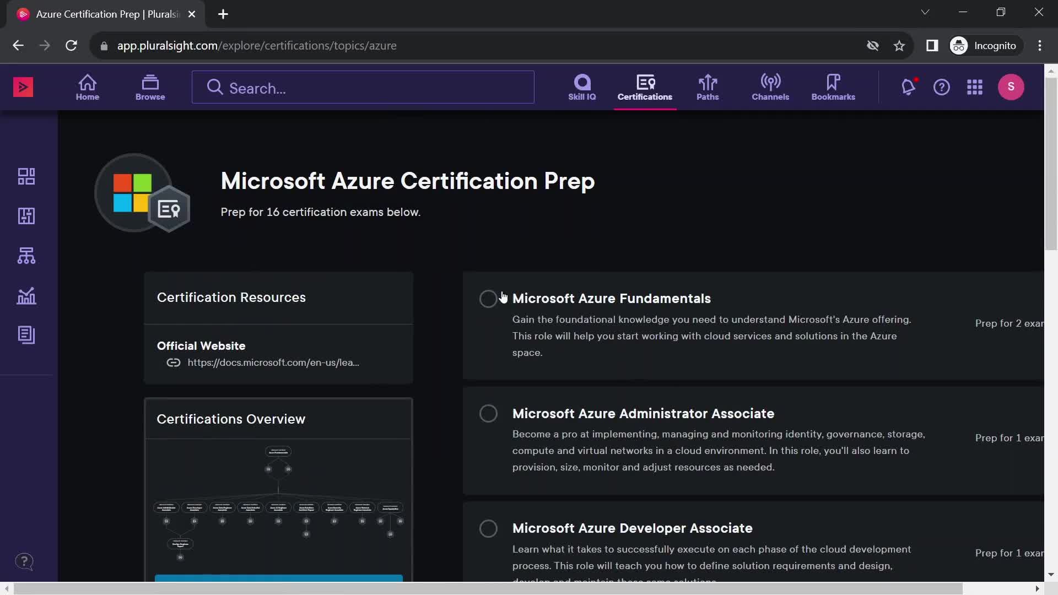
Task: Click the horizontal scrollbar at bottom
Action: click(x=488, y=588)
